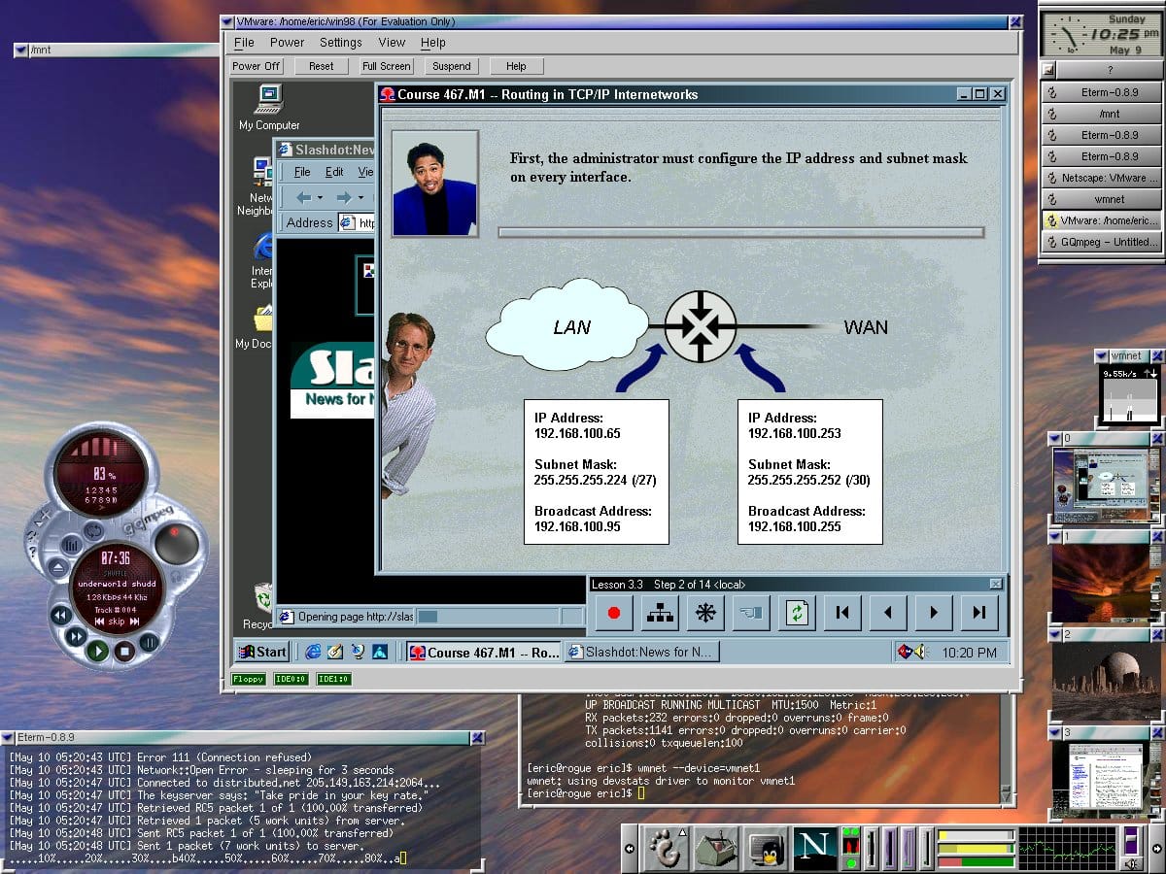Stop playback in GQmpeg player
This screenshot has height=874, width=1166.
point(124,651)
